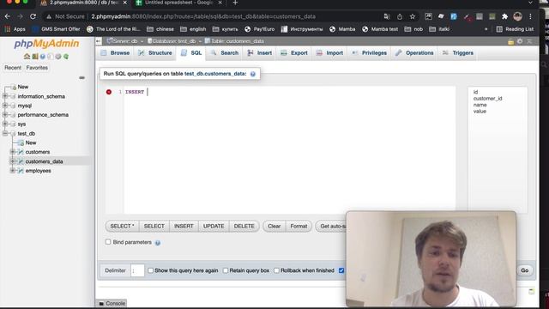
Task: Hide the navigation panel arrow button
Action: pos(99,41)
